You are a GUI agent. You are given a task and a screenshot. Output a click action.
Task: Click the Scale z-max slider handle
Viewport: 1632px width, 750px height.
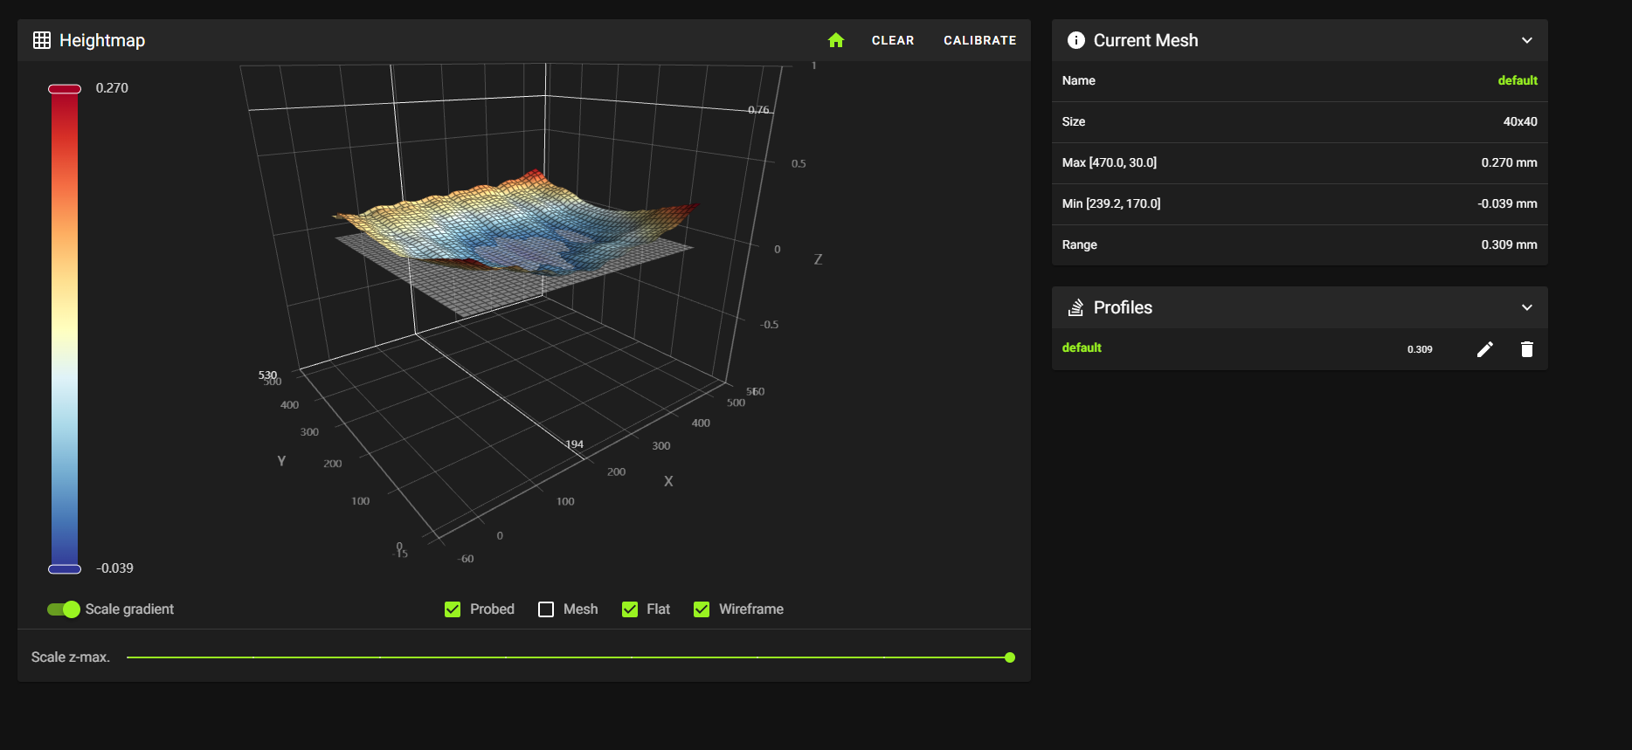1010,657
